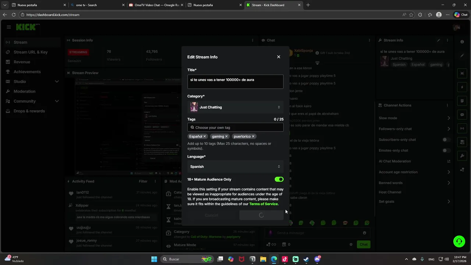Screen dimensions: 471x265
Task: Click the Stream Info pencil edit icon
Action: [x=438, y=40]
